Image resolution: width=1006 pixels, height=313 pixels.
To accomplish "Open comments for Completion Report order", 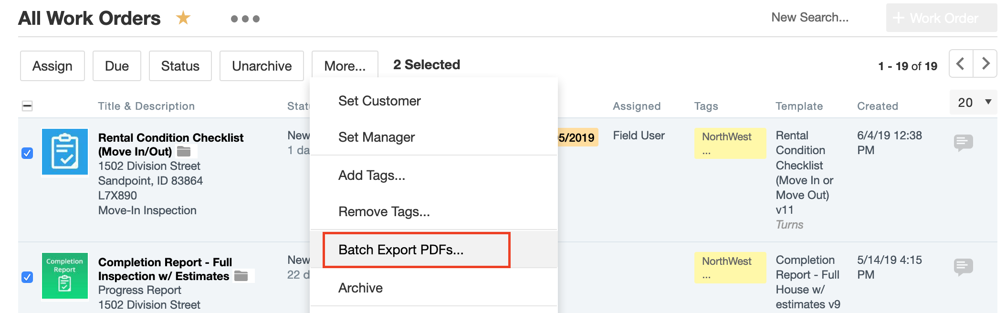I will 963,266.
